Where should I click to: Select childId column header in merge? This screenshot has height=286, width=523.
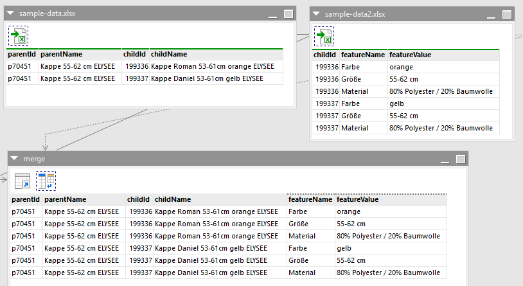(139, 200)
